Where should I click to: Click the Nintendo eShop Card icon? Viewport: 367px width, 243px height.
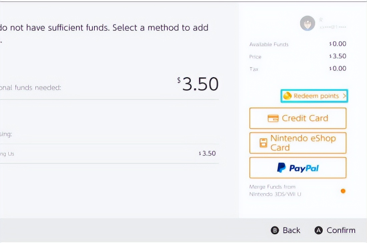[x=264, y=143]
